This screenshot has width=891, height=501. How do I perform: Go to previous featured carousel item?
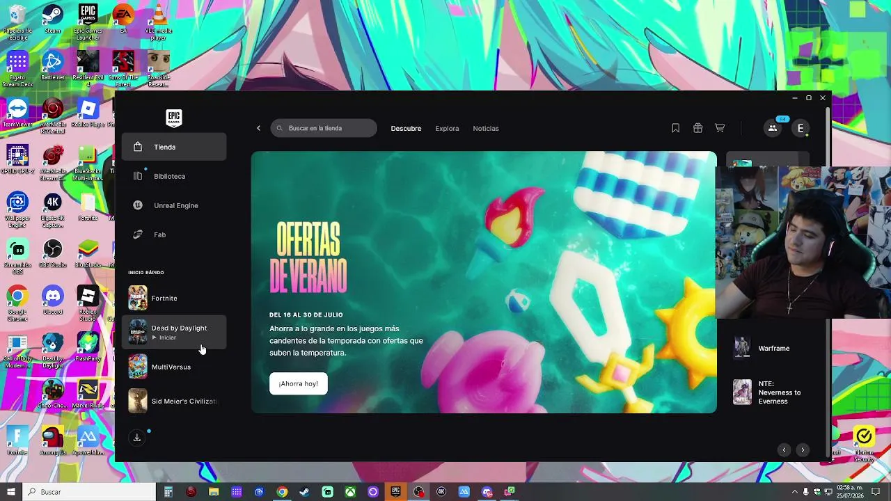[784, 450]
